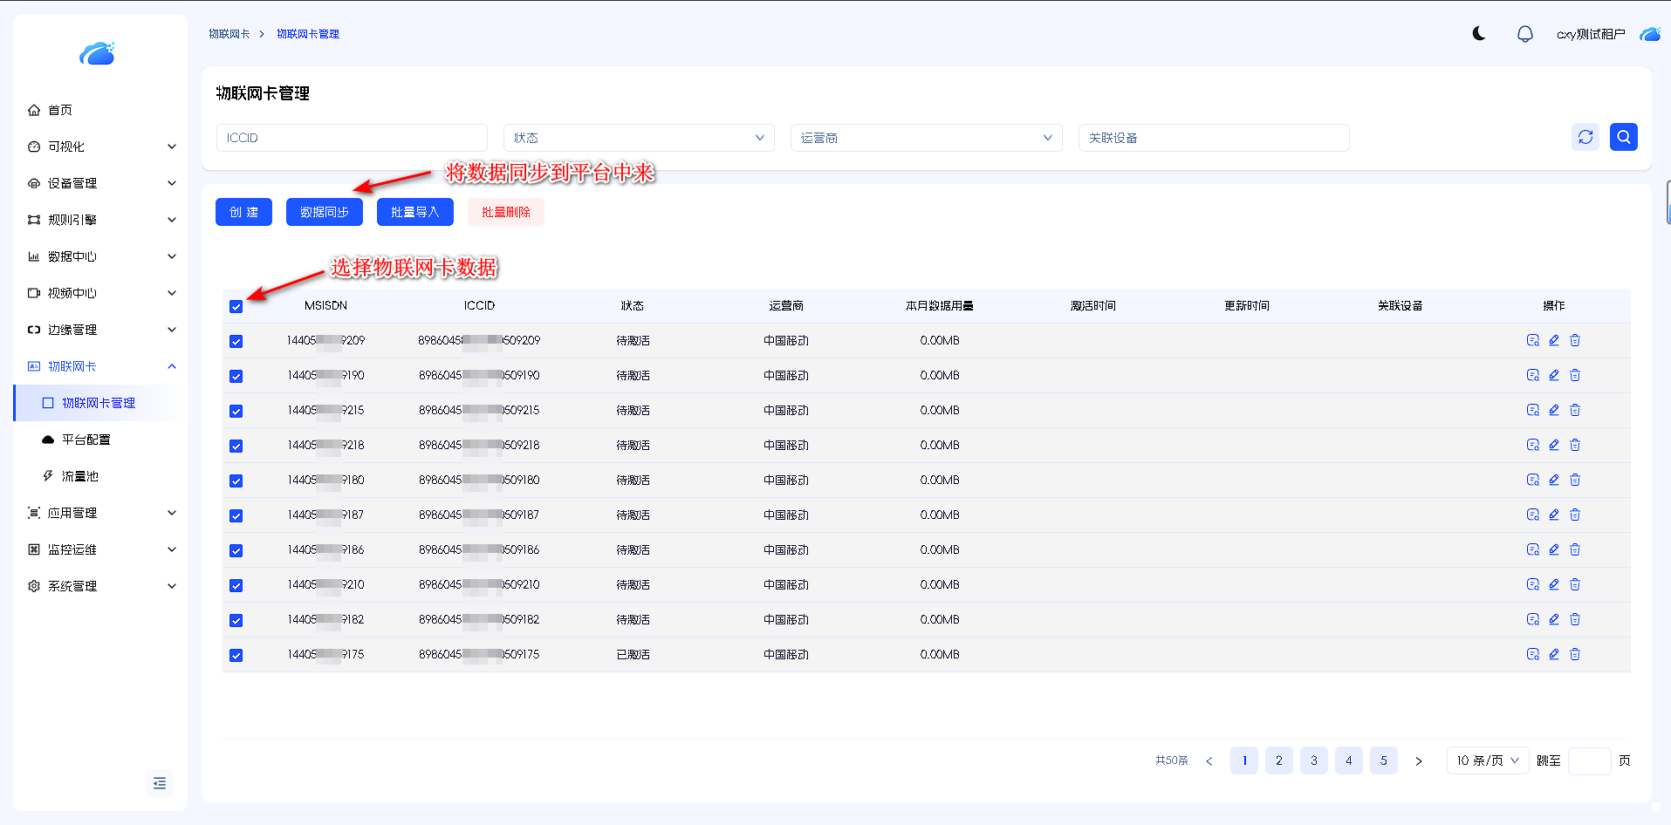
Task: View details of row ending 509182
Action: pos(1533,619)
